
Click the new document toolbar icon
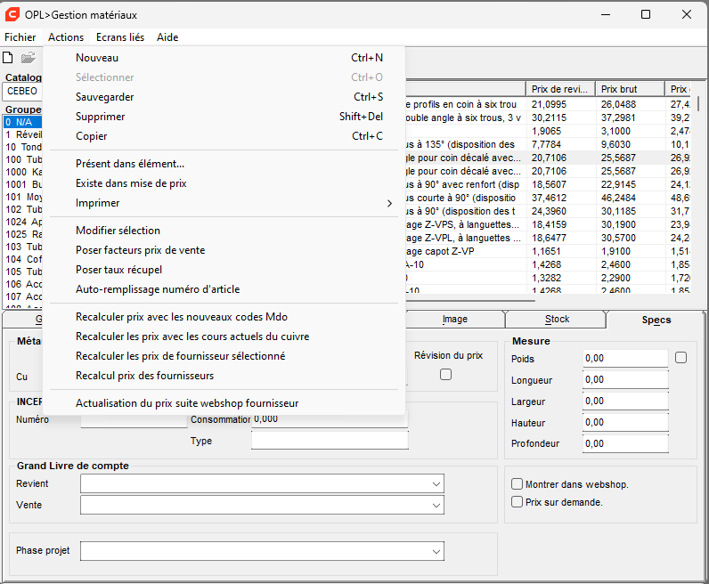tap(8, 58)
